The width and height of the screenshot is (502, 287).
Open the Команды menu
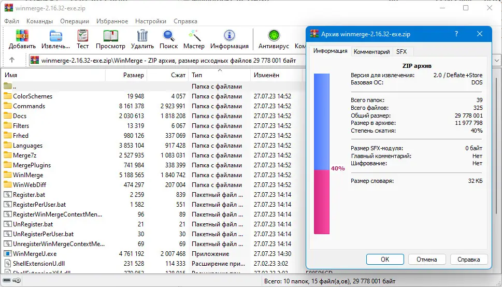pos(39,21)
